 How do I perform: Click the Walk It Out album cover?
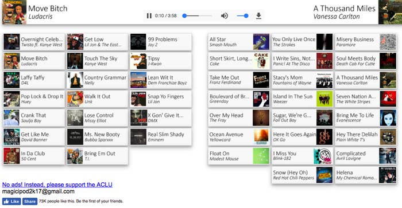pos(75,99)
